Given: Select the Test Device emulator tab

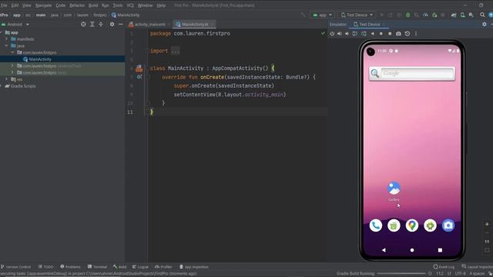Looking at the screenshot, I should tap(370, 24).
